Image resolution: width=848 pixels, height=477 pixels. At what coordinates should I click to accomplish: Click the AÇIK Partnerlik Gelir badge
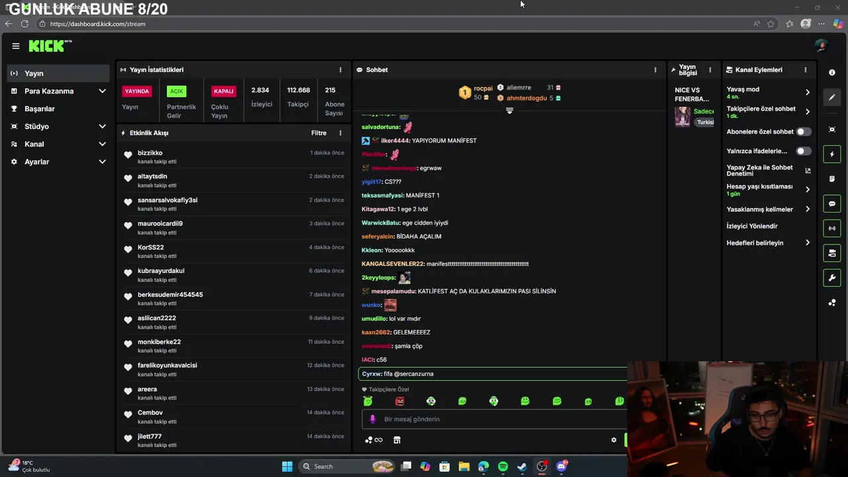point(176,91)
